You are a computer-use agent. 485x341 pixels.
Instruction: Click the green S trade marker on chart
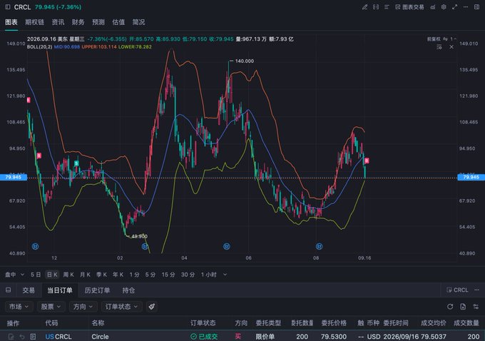76,163
